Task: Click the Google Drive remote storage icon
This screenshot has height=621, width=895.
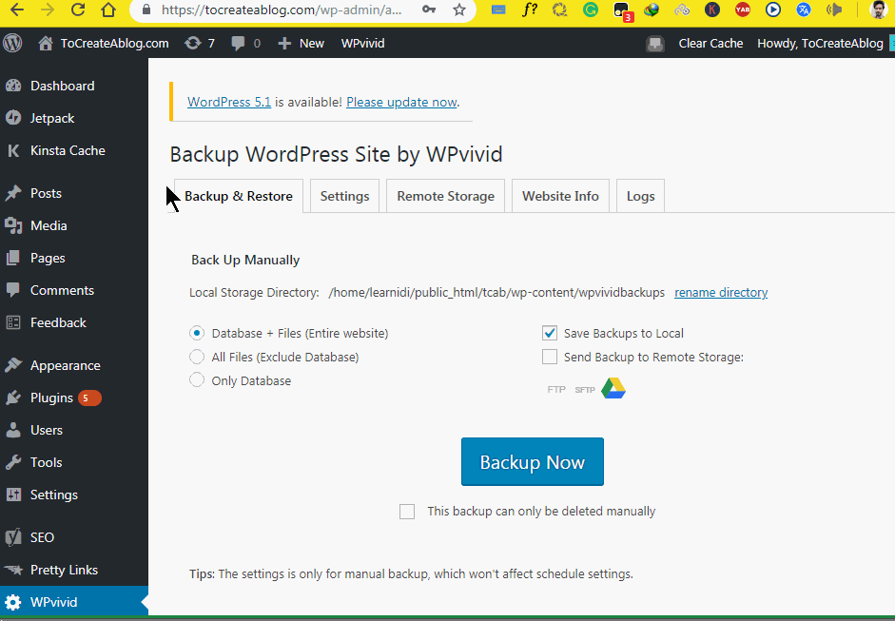Action: point(613,389)
